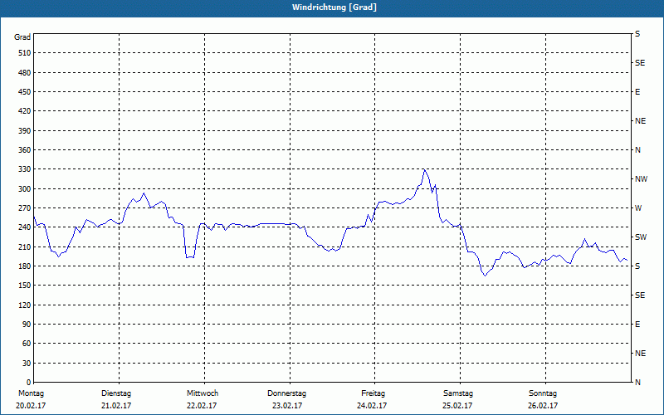Select the 330 degree axis label
Image resolution: width=664 pixels, height=415 pixels.
pyautogui.click(x=25, y=169)
